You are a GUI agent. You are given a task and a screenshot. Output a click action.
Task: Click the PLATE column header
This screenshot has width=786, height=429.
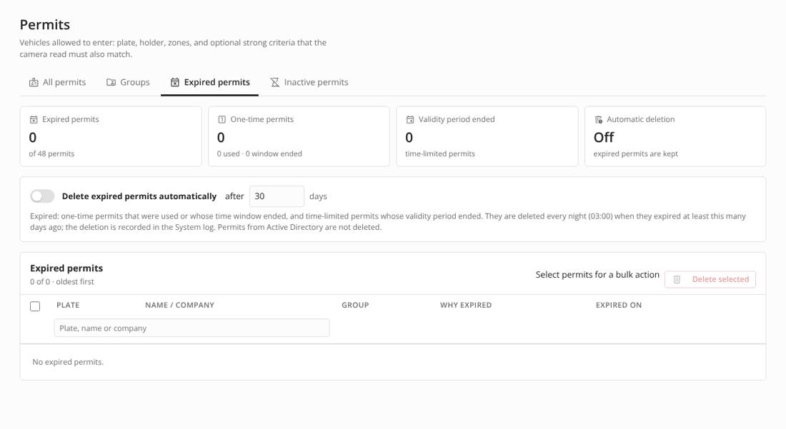coord(68,305)
